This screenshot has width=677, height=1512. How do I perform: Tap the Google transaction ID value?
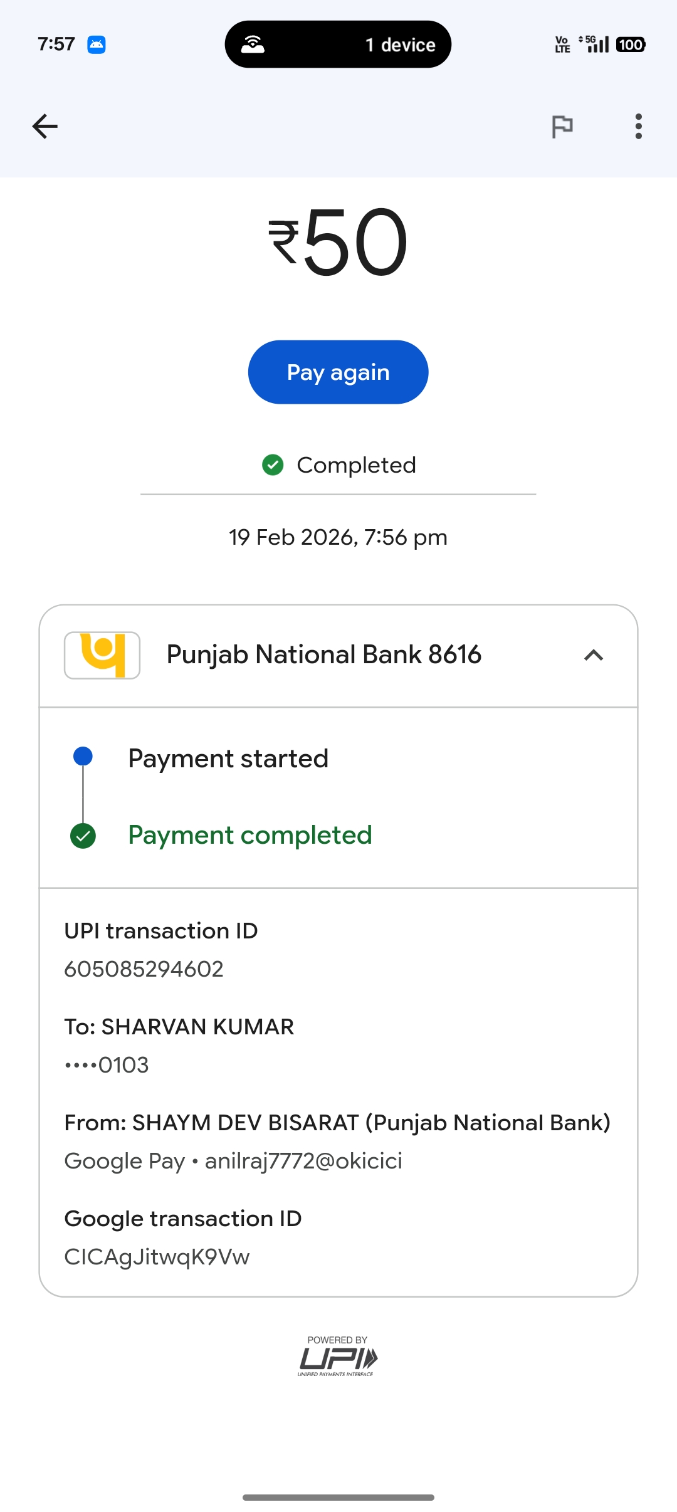coord(157,1257)
